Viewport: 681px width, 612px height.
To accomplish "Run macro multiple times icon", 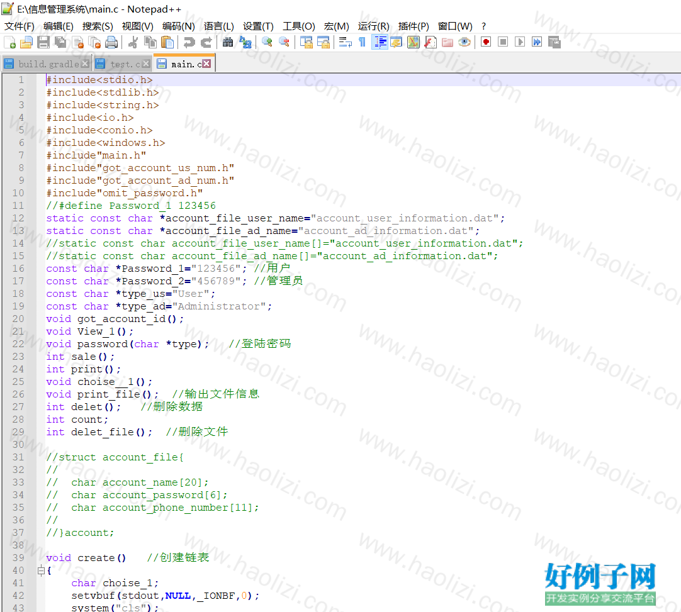I will [x=537, y=42].
